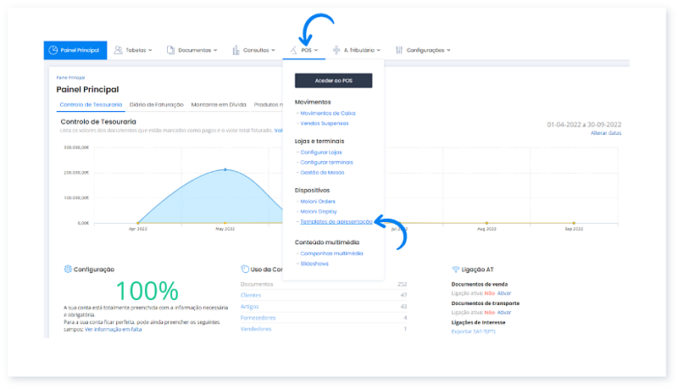Click the Documentos file icon
The width and height of the screenshot is (678, 389).
171,50
